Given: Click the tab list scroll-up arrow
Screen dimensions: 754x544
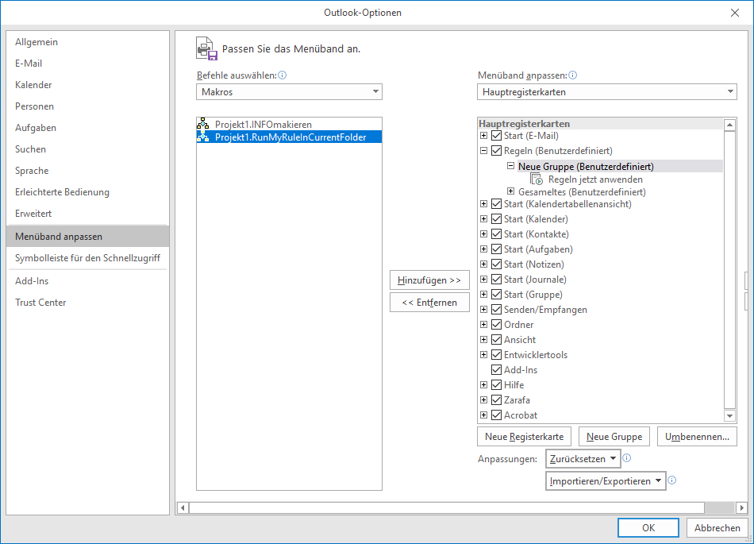Looking at the screenshot, I should coord(729,125).
